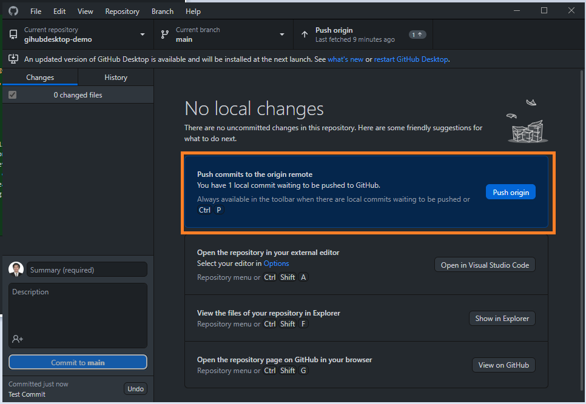The height and width of the screenshot is (404, 586).
Task: Click the user avatar beside Summary field
Action: (x=16, y=270)
